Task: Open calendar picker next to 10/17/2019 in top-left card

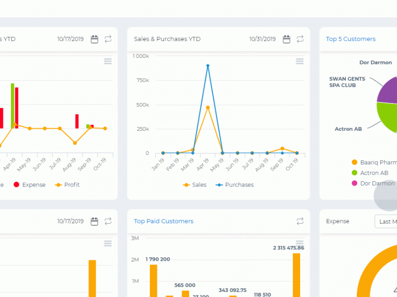Action: pos(94,40)
